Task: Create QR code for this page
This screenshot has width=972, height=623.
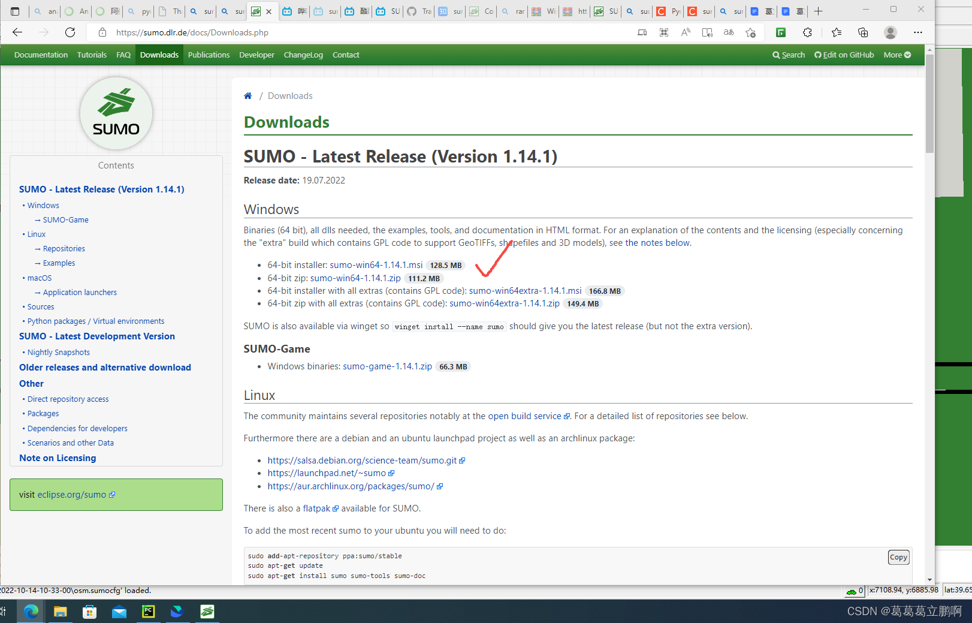Action: click(664, 32)
